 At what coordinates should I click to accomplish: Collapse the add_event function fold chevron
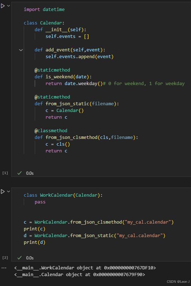pyautogui.click(x=21, y=50)
